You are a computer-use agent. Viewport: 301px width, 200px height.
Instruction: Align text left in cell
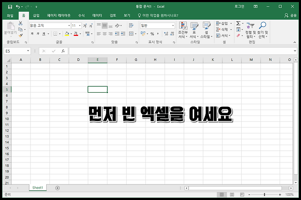99,34
